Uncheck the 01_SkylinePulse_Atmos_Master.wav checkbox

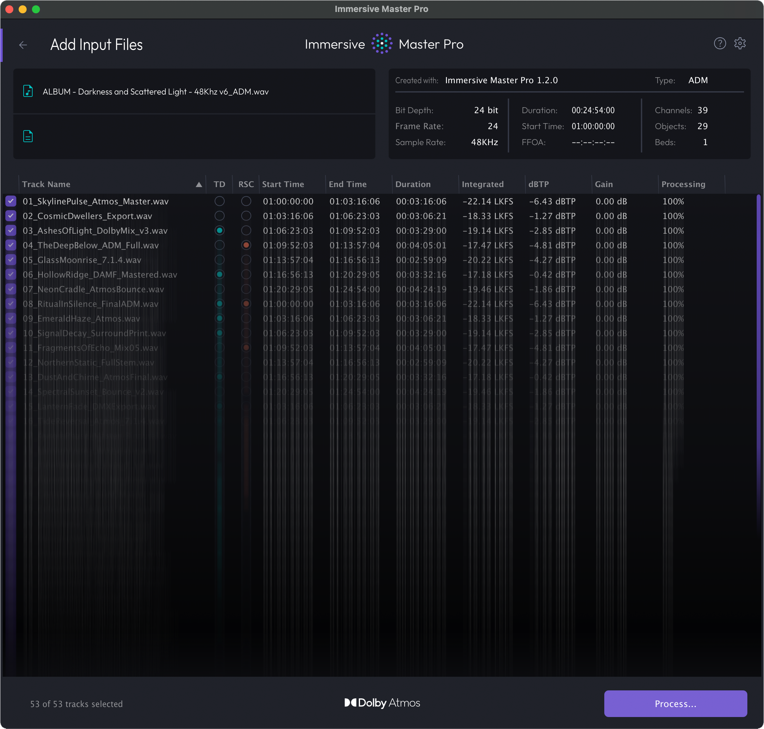11,201
